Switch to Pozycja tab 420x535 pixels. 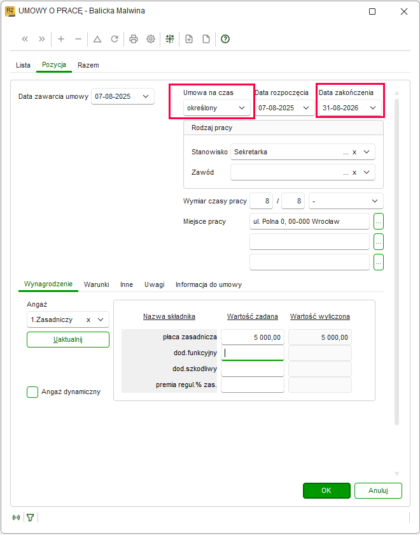point(54,65)
